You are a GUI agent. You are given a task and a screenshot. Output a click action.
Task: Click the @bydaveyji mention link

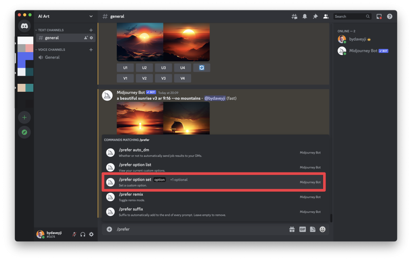215,99
